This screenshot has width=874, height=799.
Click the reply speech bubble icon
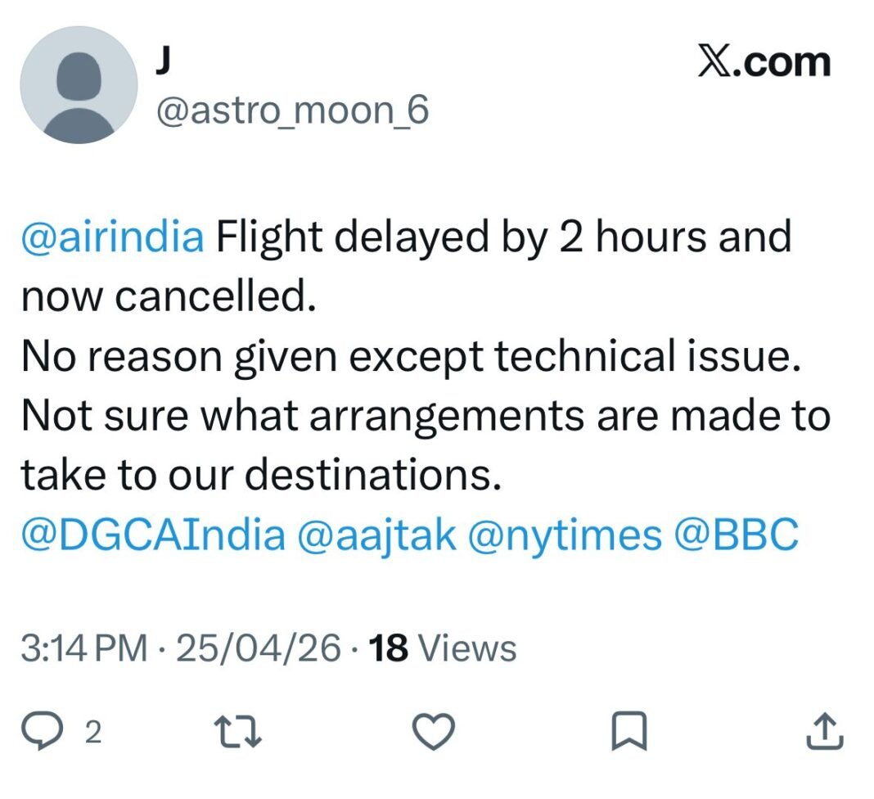pos(59,730)
